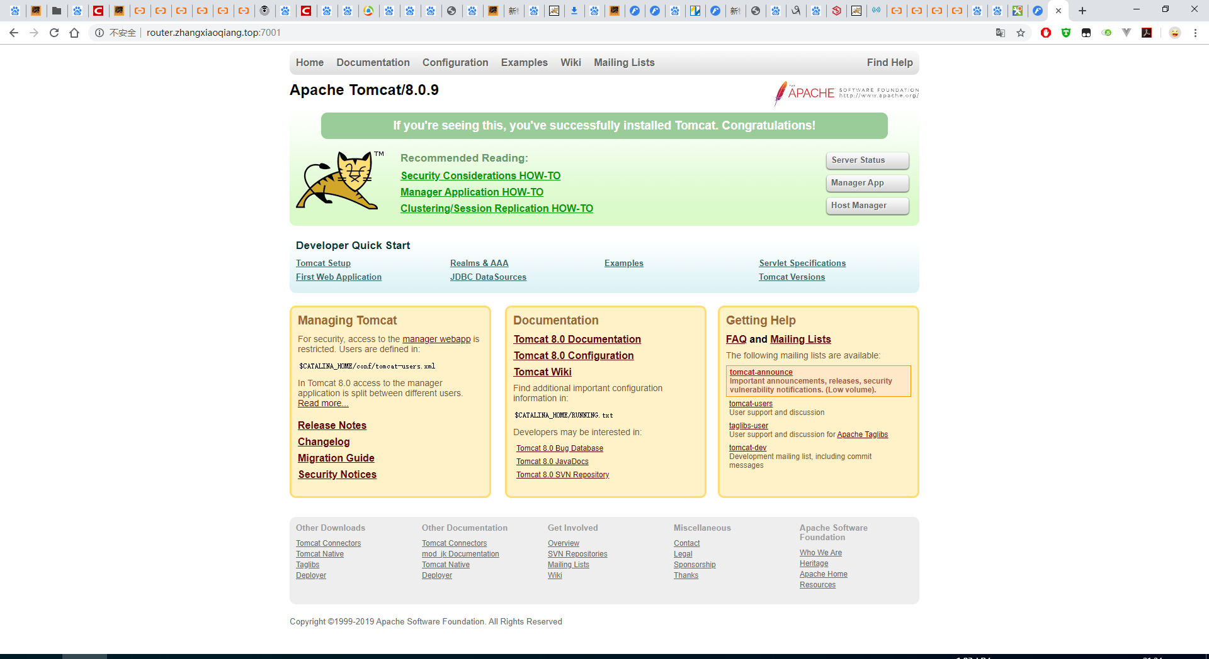The image size is (1209, 659).
Task: Open Tomcat 8.0 Bug Database link
Action: point(560,448)
